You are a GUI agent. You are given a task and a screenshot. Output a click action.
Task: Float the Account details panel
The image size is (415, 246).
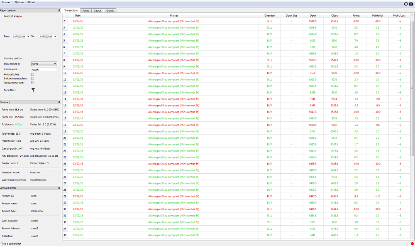tap(59, 188)
